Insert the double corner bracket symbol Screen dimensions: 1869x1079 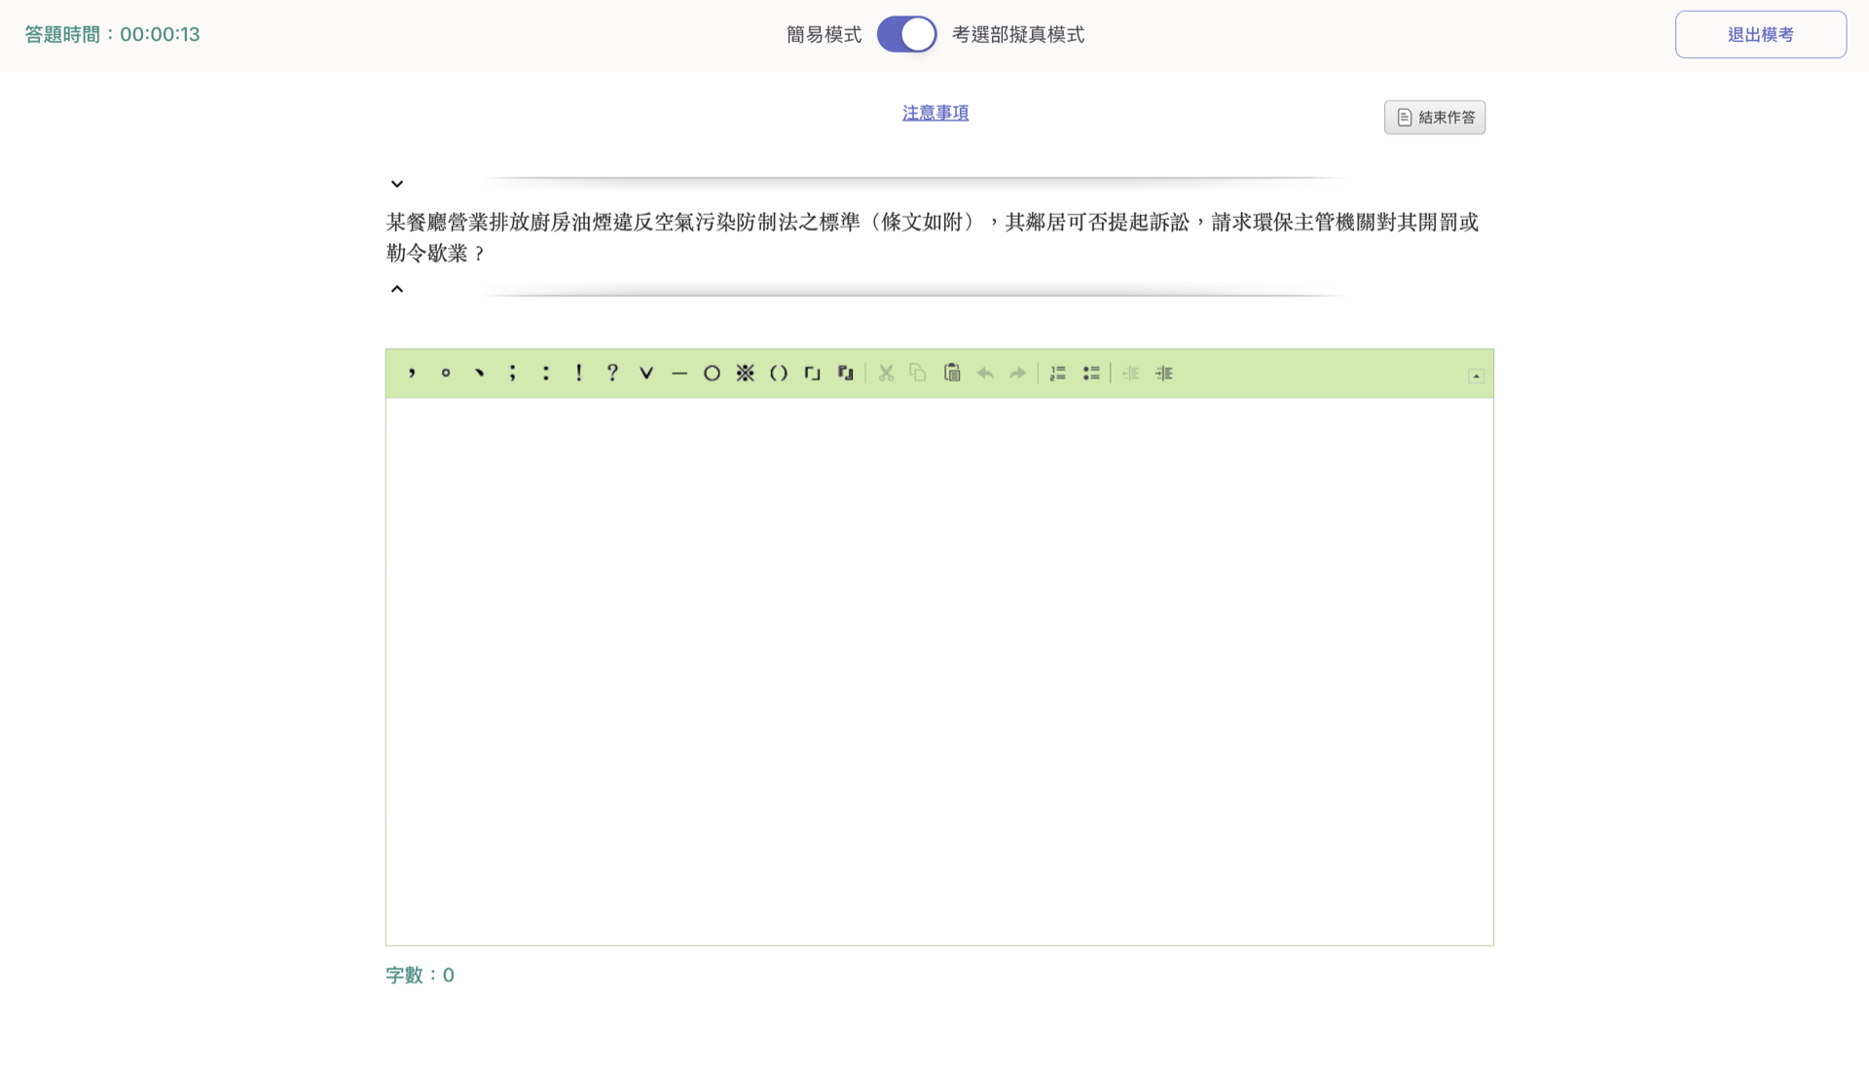point(845,373)
